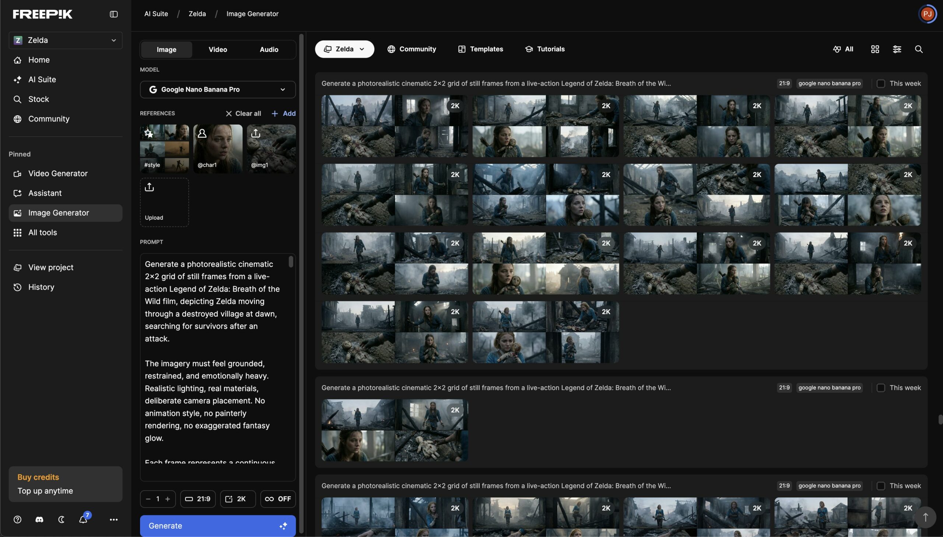Open the 2K resolution selector

tap(238, 499)
